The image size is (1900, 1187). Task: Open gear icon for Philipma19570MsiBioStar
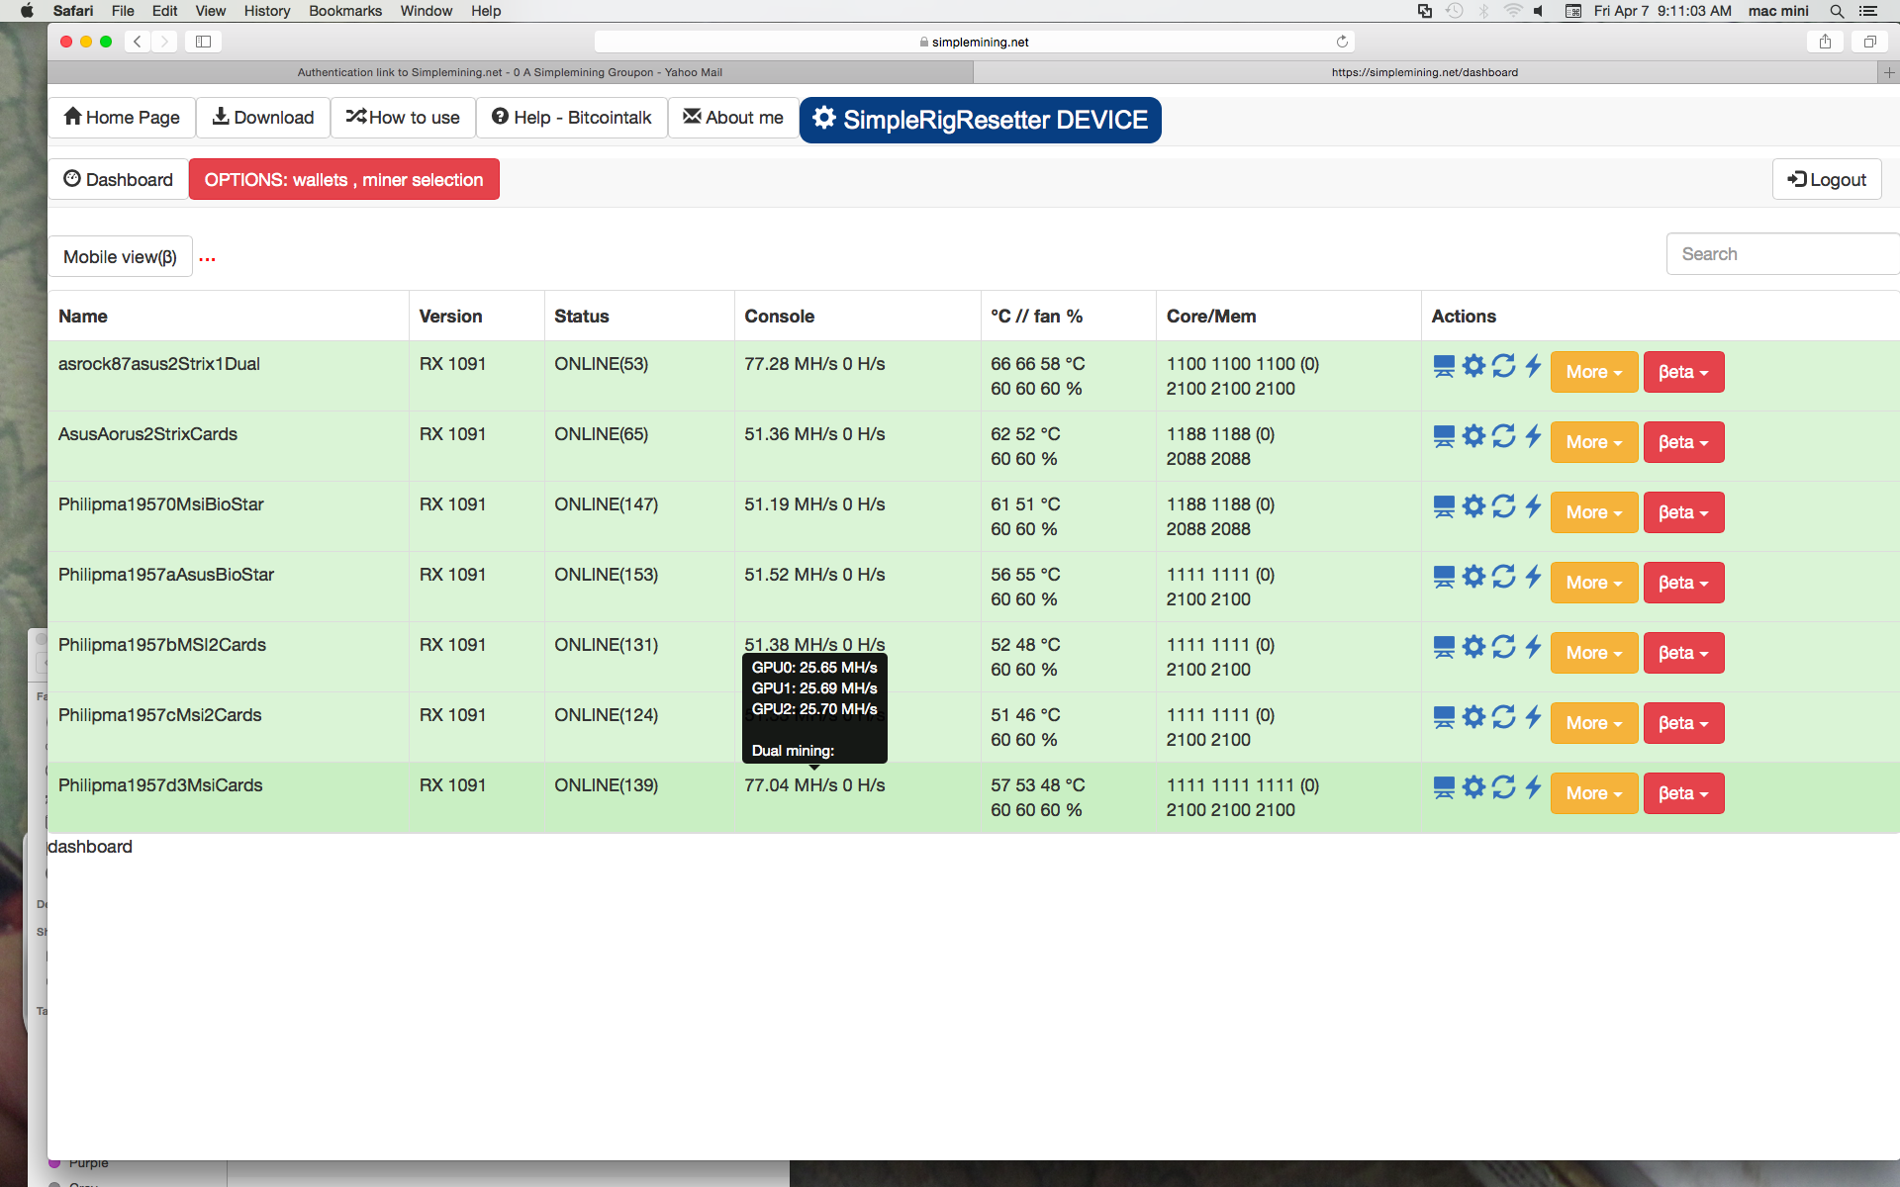pos(1473,506)
